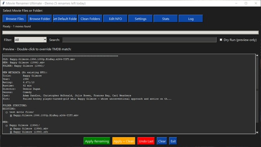Image resolution: width=261 pixels, height=147 pixels.
Task: Click the preview scrollbar up arrow
Action: coord(257,56)
